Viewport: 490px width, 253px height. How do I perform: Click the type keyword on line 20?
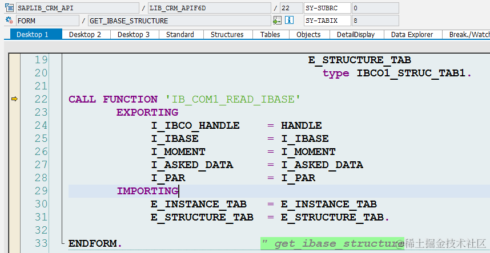pyautogui.click(x=336, y=74)
